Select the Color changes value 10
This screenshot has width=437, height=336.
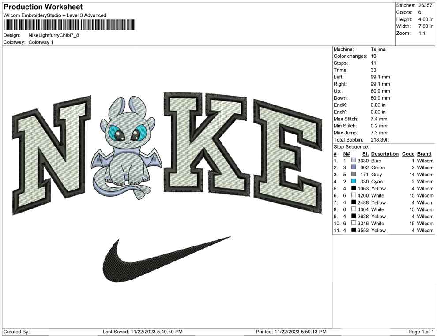pyautogui.click(x=373, y=56)
